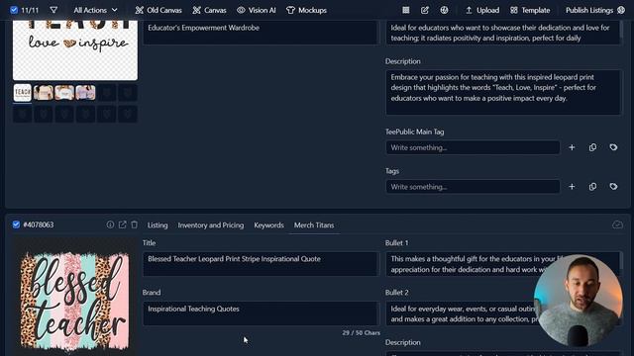Select first Teach design thumbnail
Viewport: 634px width, 356px height.
point(22,92)
